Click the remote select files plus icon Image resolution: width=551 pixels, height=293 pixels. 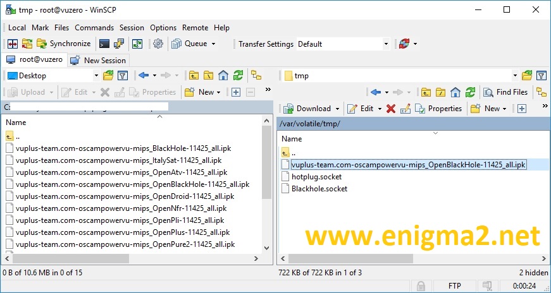(x=522, y=109)
